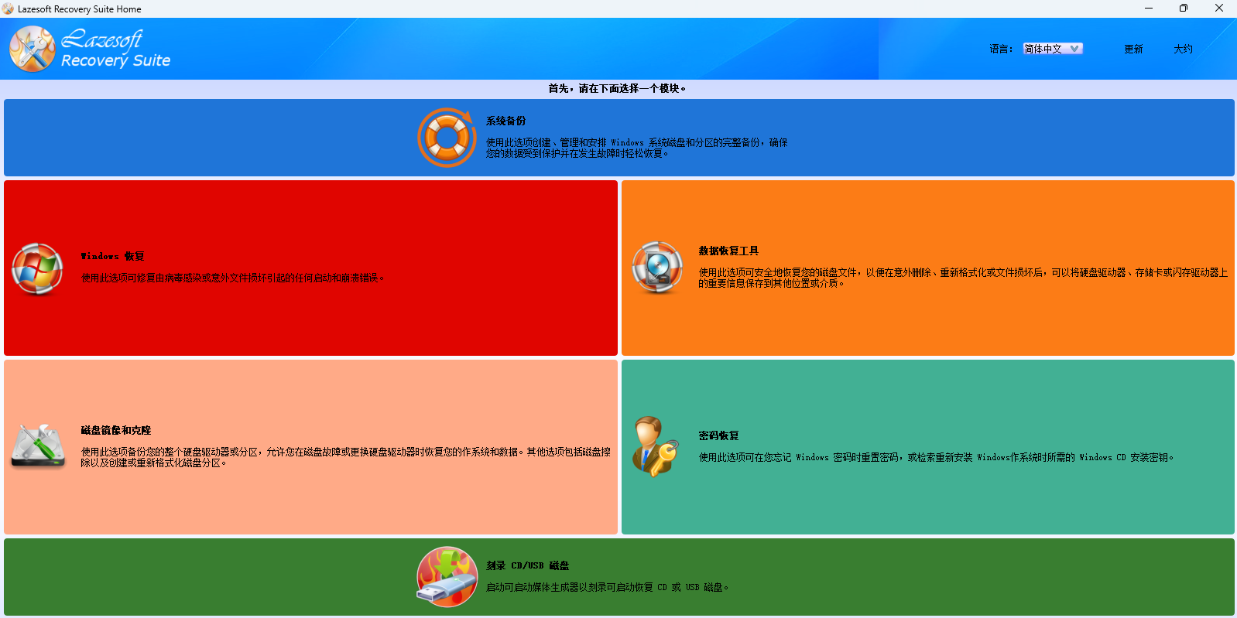
Task: Click the 数据恢复工具 description text
Action: 963,278
